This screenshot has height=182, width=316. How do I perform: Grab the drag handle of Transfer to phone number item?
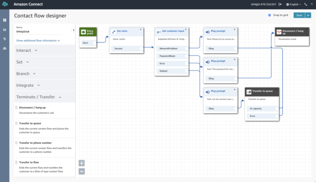coord(16,143)
